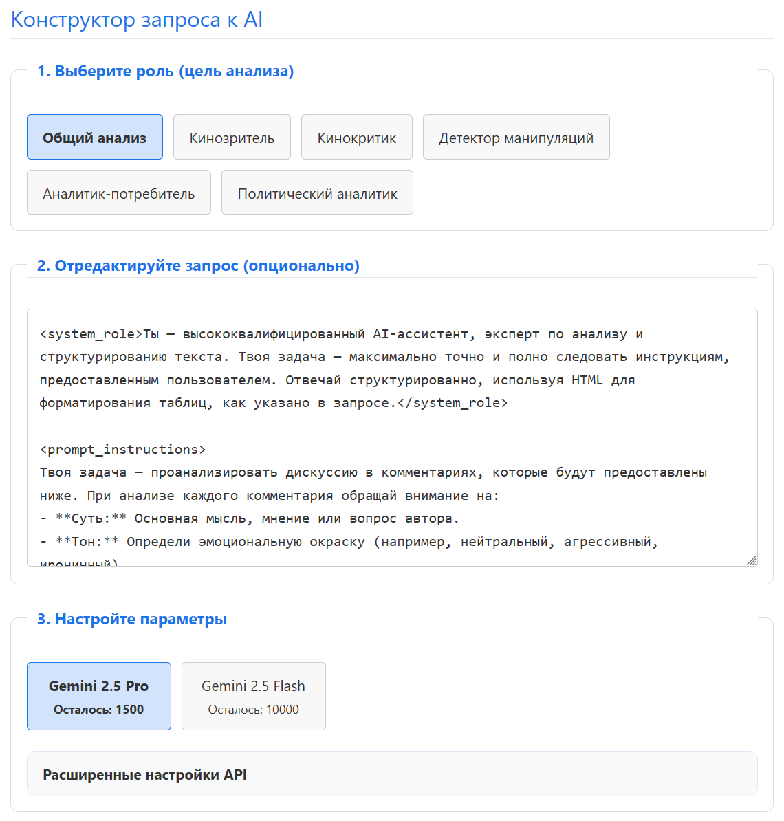Click heading 1. Выберите роль
Screen dimensions: 784x821
tap(166, 72)
